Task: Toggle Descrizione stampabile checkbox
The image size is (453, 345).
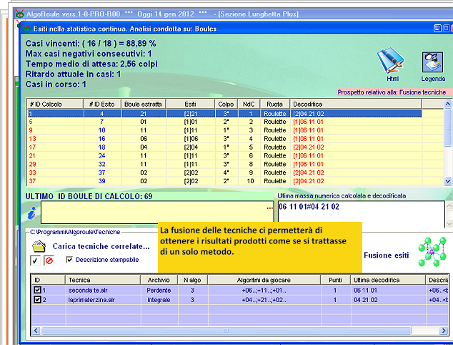Action: 69,260
